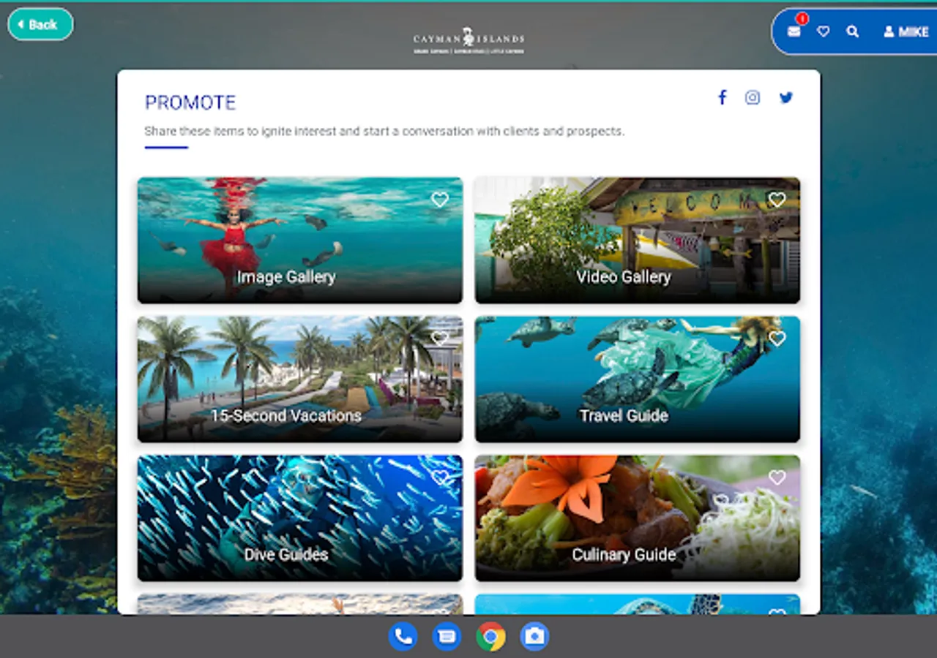Open the MIKE user profile
The width and height of the screenshot is (937, 658).
pyautogui.click(x=906, y=31)
